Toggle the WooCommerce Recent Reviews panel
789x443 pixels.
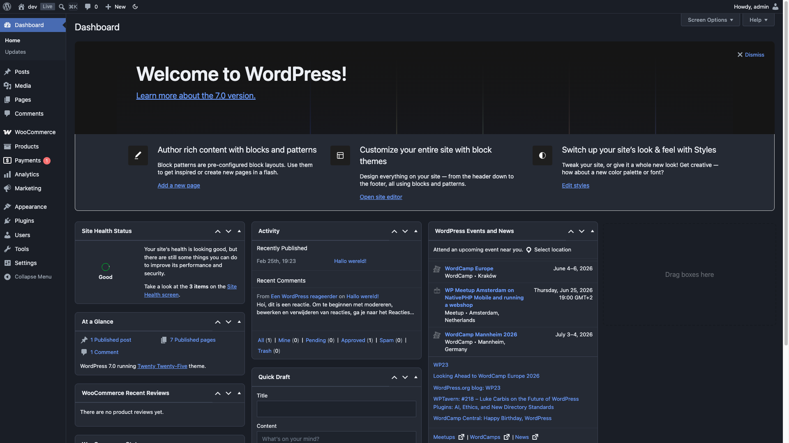(239, 393)
